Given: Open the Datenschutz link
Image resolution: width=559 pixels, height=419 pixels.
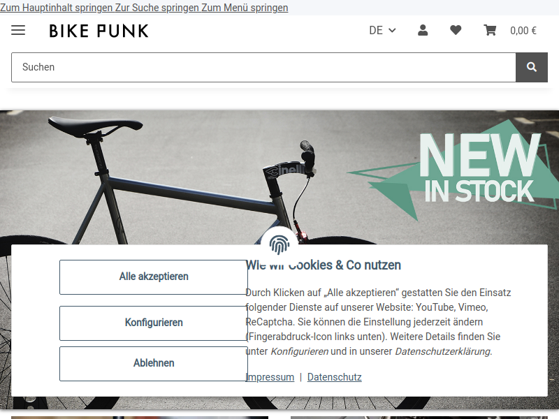Looking at the screenshot, I should tap(335, 377).
